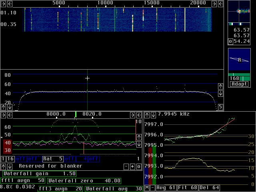Screen dimensions: 256x192
Task: Click the 'o' button in the blanker row
Action: pos(139,167)
